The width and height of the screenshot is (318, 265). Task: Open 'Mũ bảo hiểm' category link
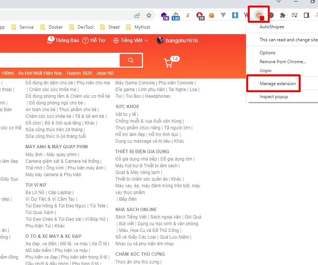38,251
